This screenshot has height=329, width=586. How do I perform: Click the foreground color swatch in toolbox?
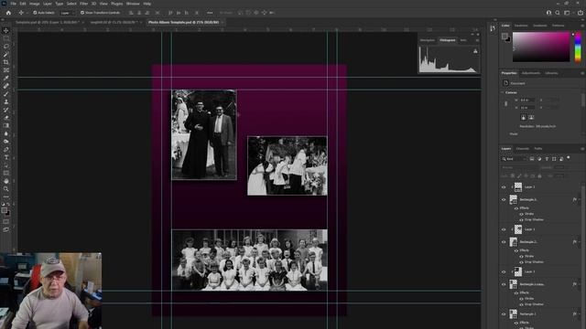pyautogui.click(x=4, y=211)
